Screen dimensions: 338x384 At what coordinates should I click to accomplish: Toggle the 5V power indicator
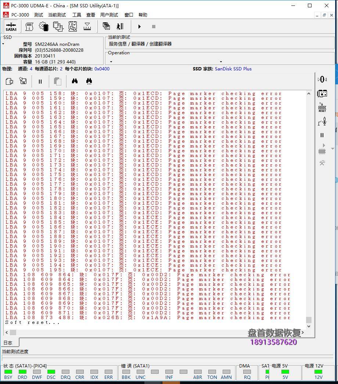coord(285,372)
